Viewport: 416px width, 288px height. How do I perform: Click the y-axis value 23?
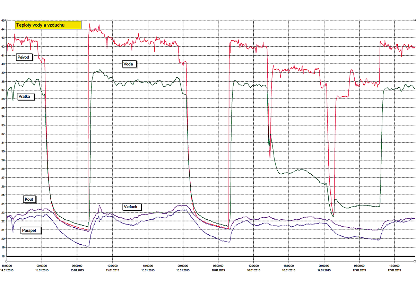coord(3,213)
